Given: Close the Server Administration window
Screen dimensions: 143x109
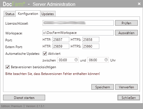Looking at the screenshot, I should coord(139,4).
